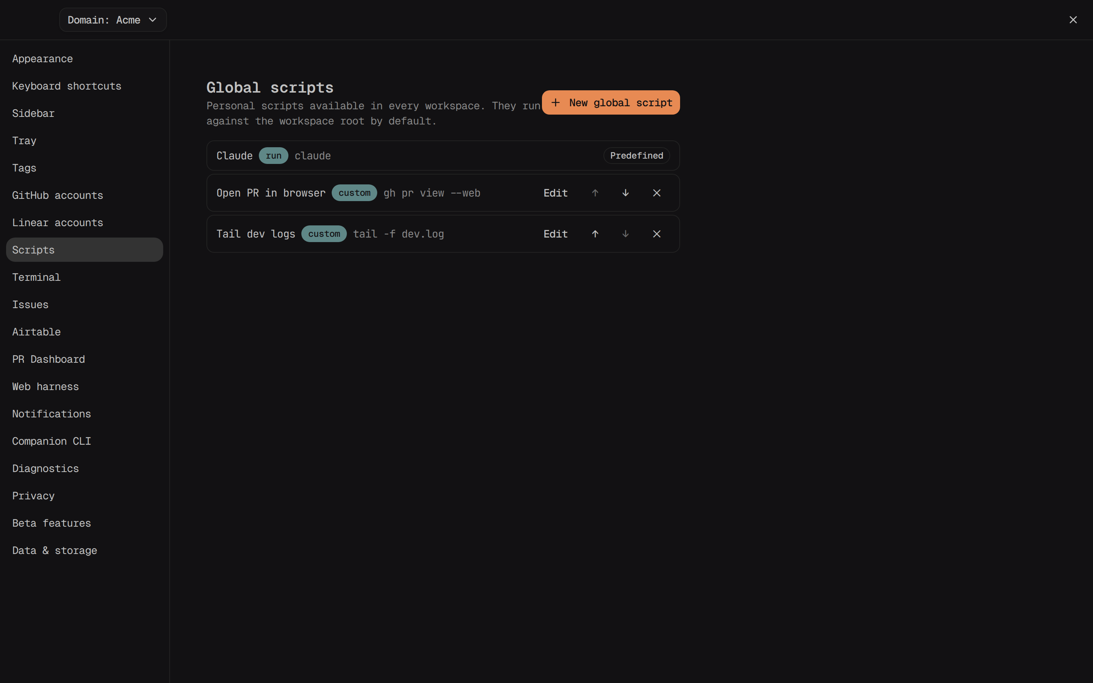The height and width of the screenshot is (683, 1093).
Task: Open Airtable settings
Action: pyautogui.click(x=85, y=332)
